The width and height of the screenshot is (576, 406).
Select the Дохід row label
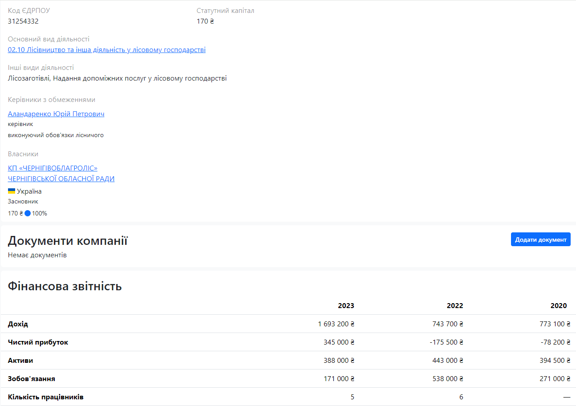[x=18, y=324]
